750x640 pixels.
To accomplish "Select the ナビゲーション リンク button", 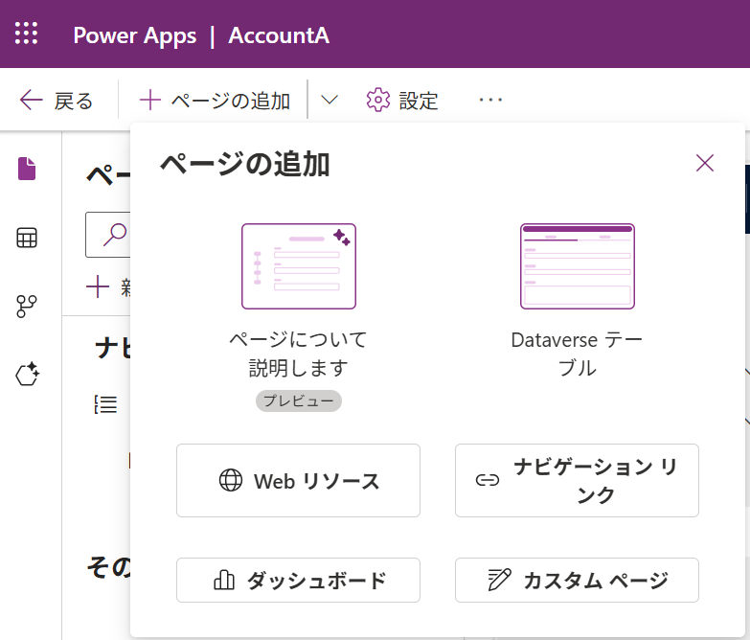I will pyautogui.click(x=577, y=481).
